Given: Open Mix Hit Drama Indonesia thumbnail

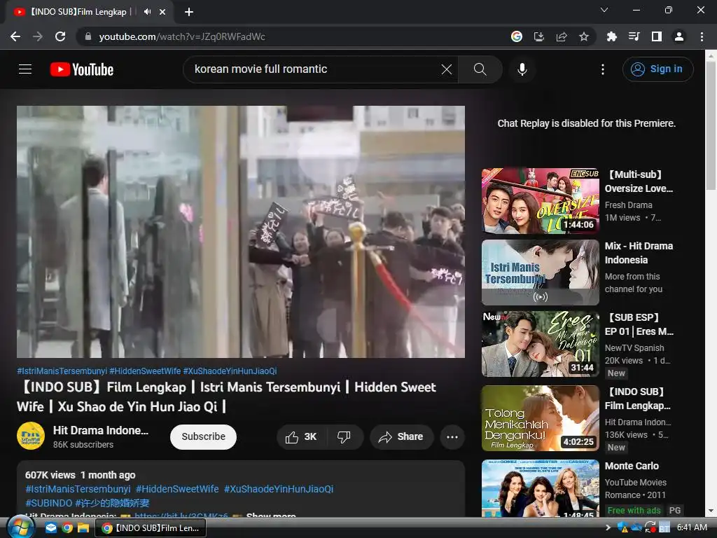Looking at the screenshot, I should [x=540, y=273].
